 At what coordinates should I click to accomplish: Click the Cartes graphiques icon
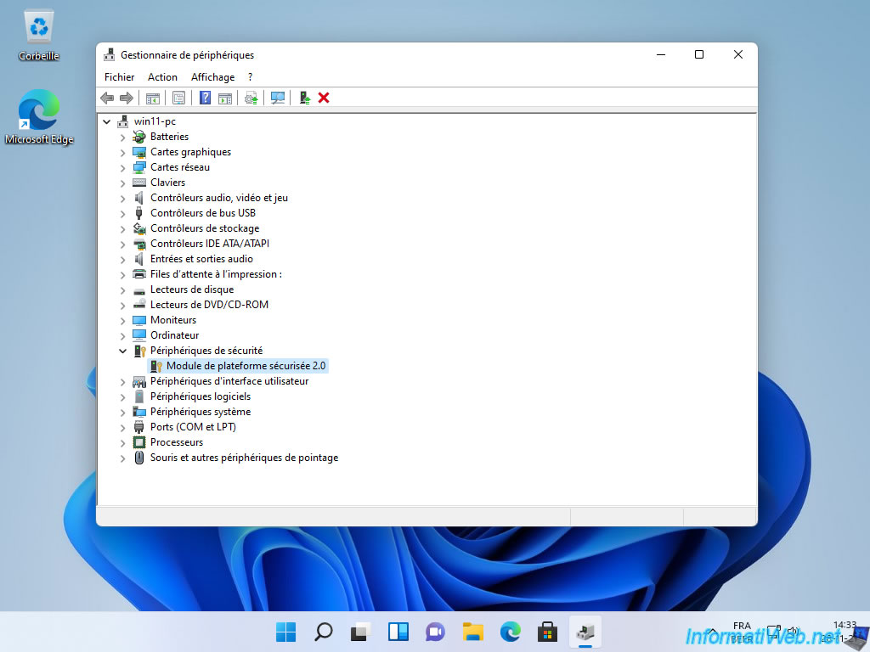139,152
